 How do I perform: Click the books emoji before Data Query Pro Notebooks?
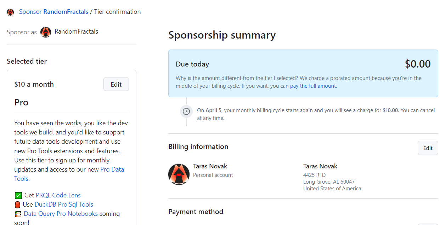[x=18, y=214]
